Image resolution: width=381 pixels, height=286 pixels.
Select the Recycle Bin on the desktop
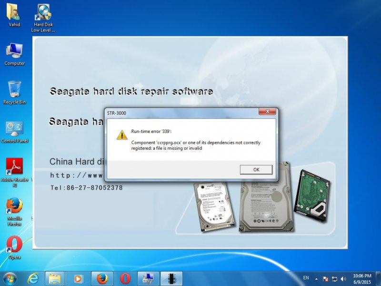[14, 92]
